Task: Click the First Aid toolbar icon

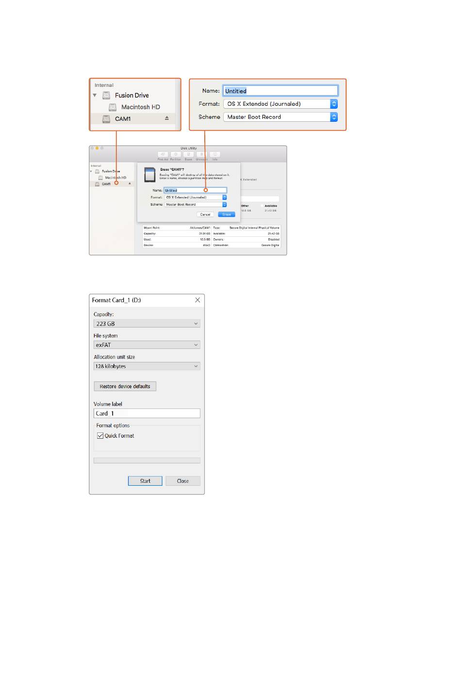Action: point(163,154)
